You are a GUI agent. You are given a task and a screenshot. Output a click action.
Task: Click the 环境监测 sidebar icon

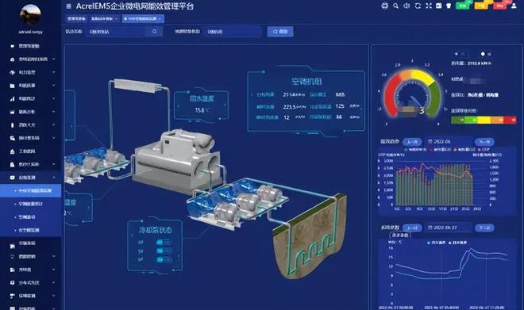pyautogui.click(x=13, y=296)
